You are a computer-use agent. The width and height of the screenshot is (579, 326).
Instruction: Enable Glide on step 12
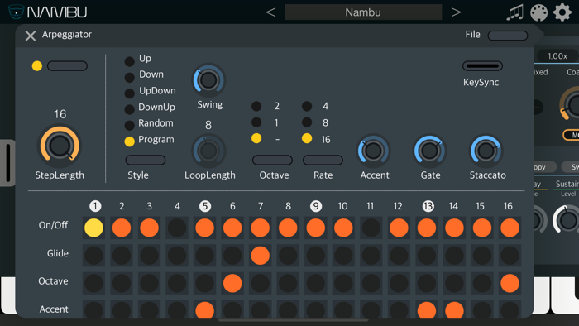point(399,256)
